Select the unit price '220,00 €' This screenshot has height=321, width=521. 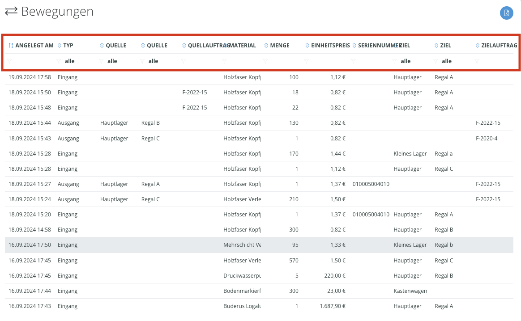pos(335,276)
